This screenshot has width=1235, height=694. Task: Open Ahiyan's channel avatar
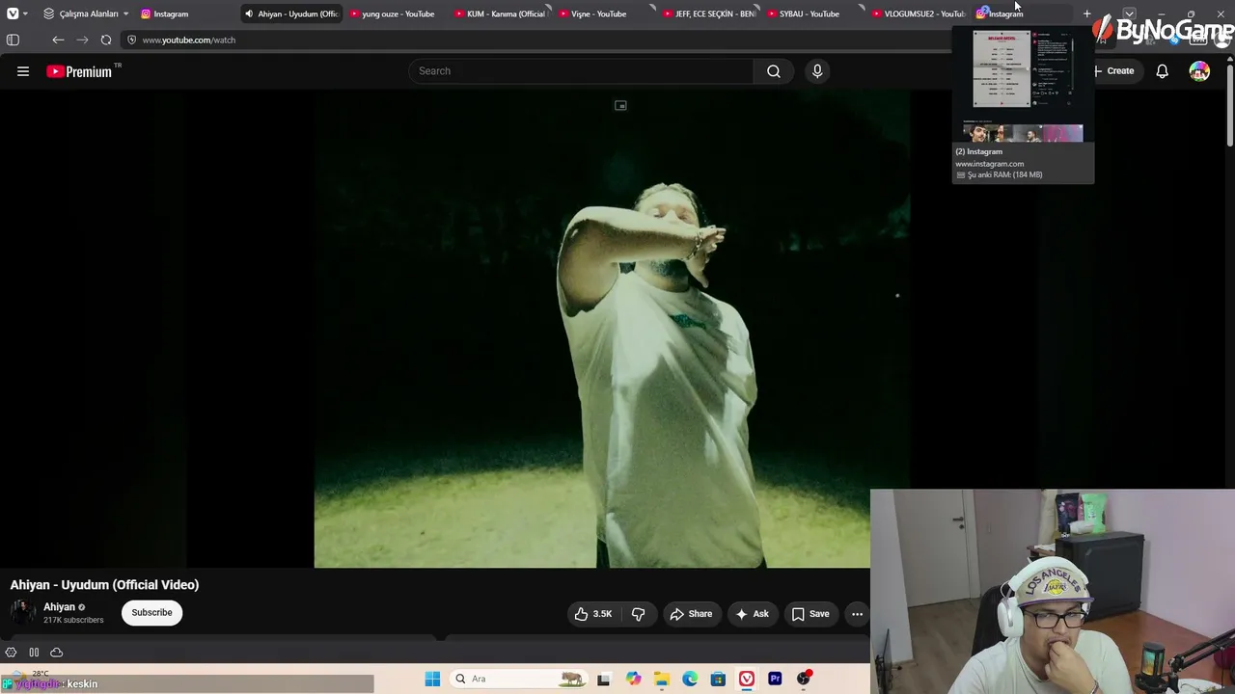point(22,612)
